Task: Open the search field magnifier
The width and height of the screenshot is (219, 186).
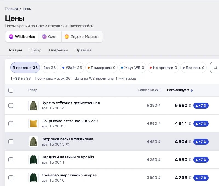Action: (x=215, y=68)
